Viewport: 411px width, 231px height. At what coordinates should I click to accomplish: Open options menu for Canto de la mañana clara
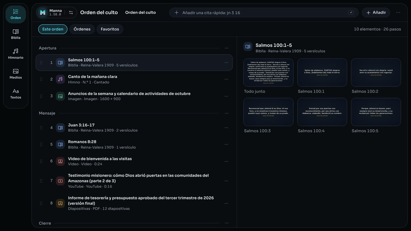click(226, 79)
